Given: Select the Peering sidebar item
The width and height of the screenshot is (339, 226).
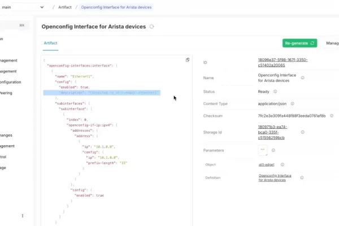Looking at the screenshot, I should [x=6, y=93].
